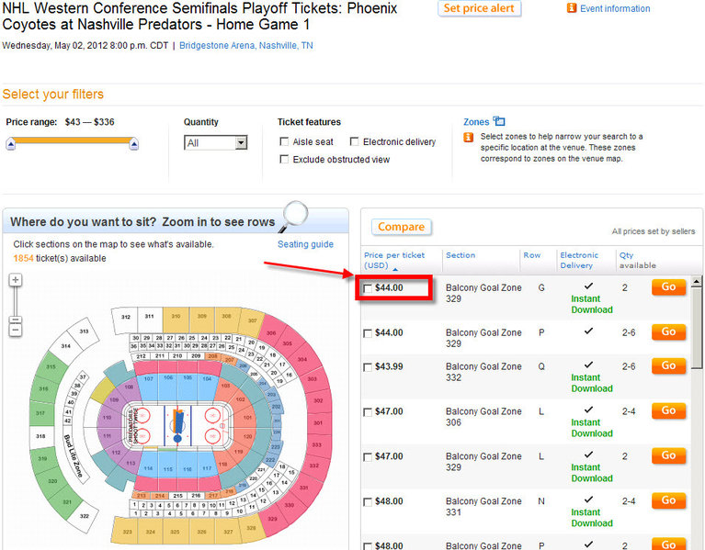The width and height of the screenshot is (705, 550).
Task: Sort by Qty available header
Action: tap(638, 260)
